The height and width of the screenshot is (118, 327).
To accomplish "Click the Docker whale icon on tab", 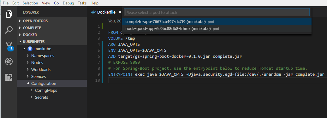I will [x=93, y=12].
